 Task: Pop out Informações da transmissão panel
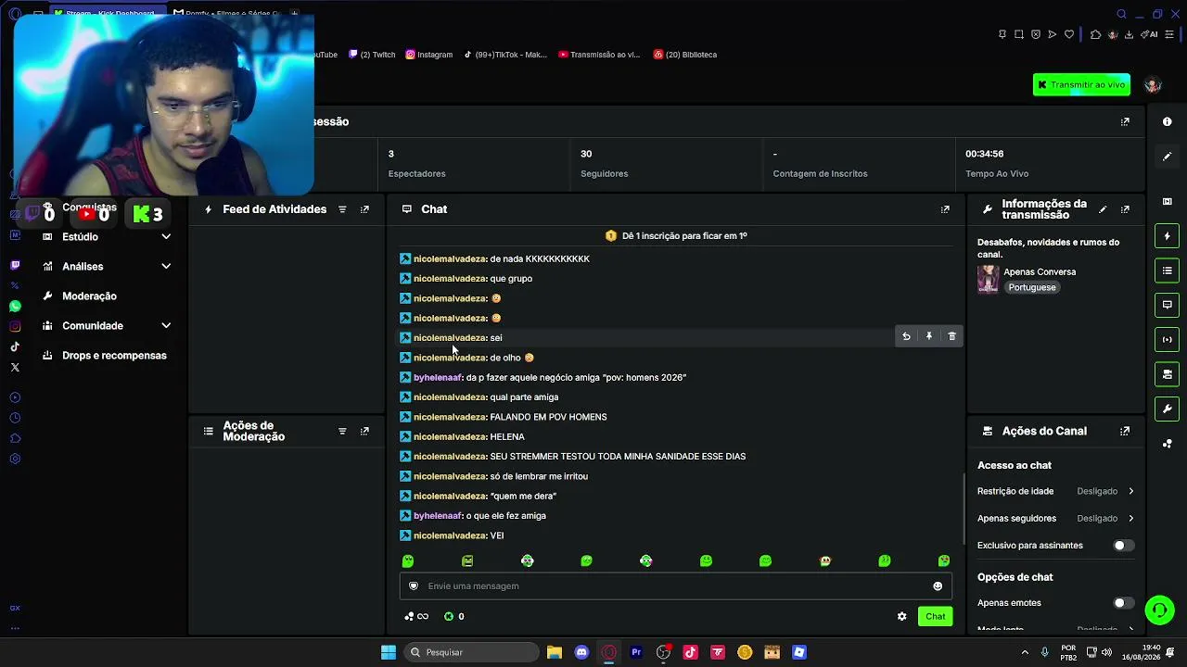pos(1125,209)
